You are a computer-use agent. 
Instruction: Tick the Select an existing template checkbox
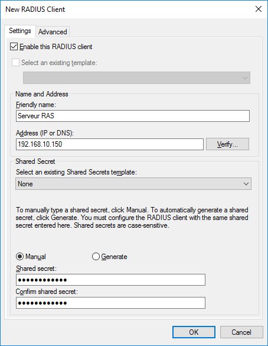point(15,63)
